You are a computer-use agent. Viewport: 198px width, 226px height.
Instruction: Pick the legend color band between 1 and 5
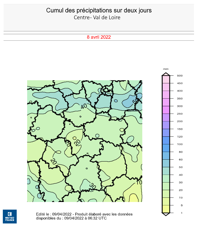click(166, 209)
